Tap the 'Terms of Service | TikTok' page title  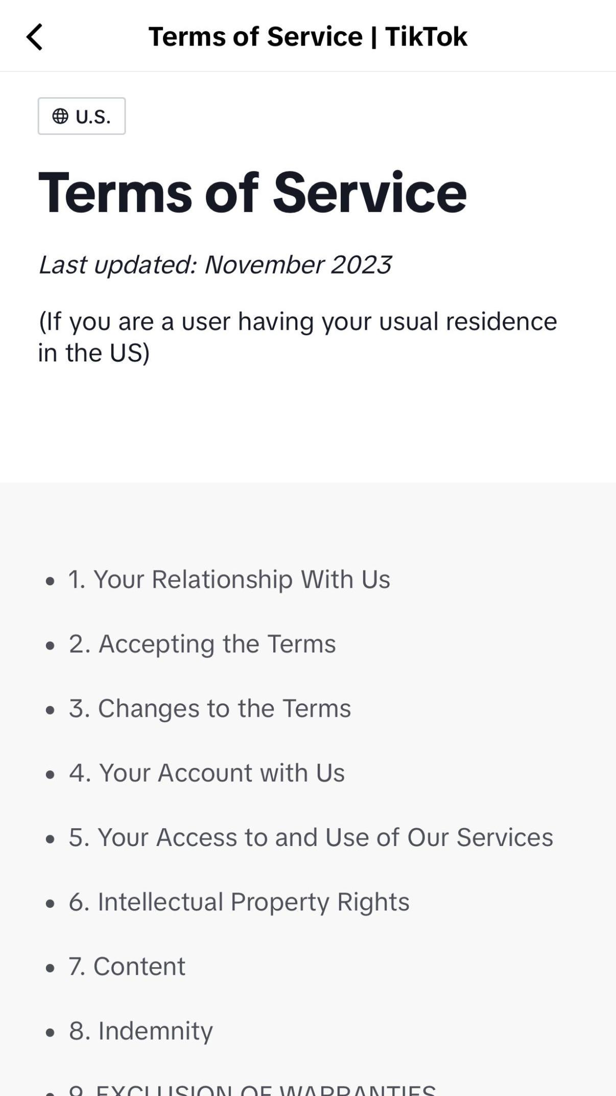[x=307, y=37]
